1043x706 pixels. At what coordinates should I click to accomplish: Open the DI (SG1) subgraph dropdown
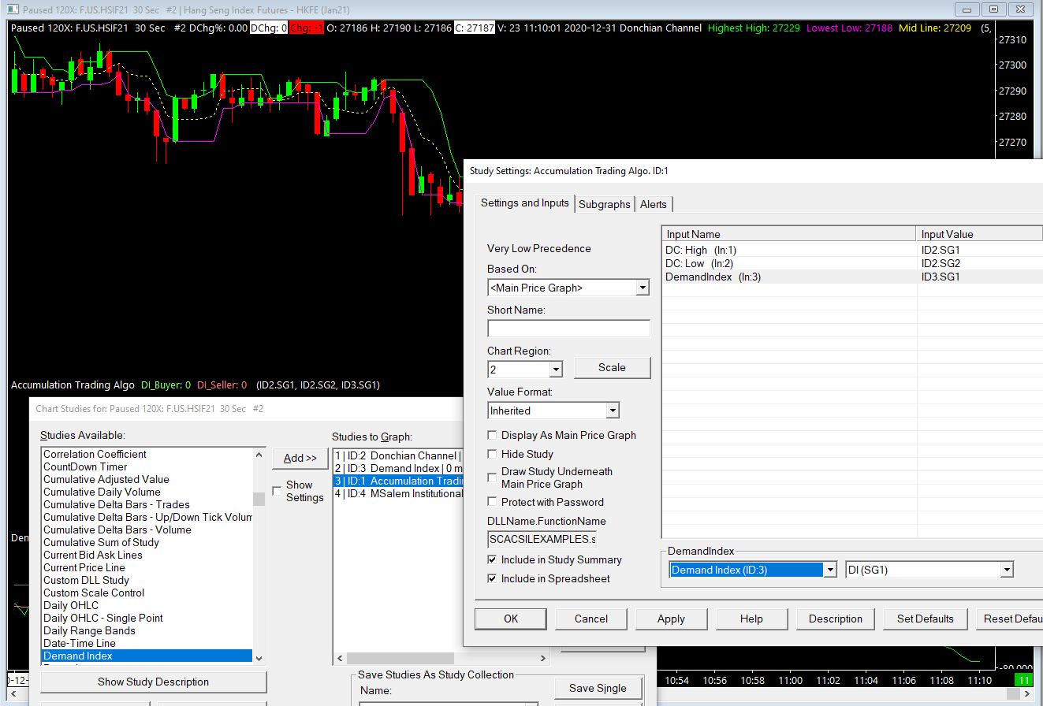(1006, 570)
